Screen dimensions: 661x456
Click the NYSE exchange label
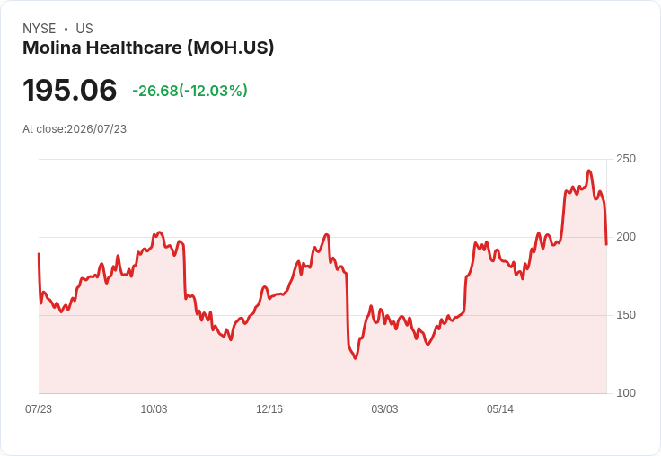pos(40,29)
